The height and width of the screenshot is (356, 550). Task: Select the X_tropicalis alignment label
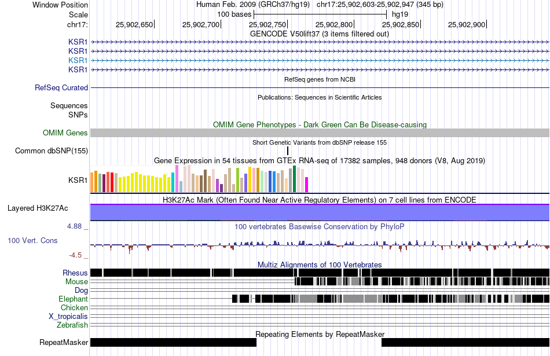click(x=68, y=317)
